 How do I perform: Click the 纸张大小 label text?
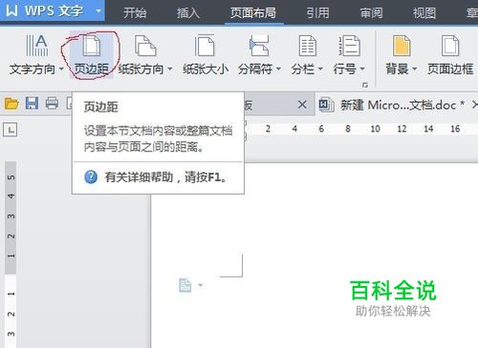(206, 69)
